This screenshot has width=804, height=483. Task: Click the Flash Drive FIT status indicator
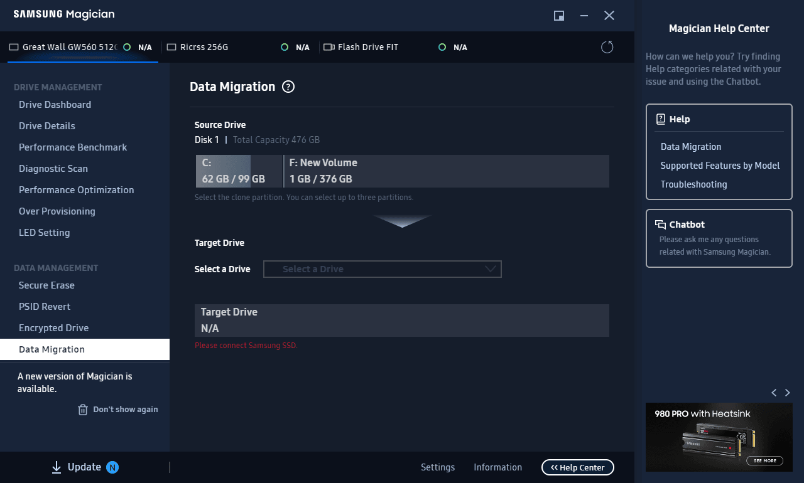click(442, 47)
